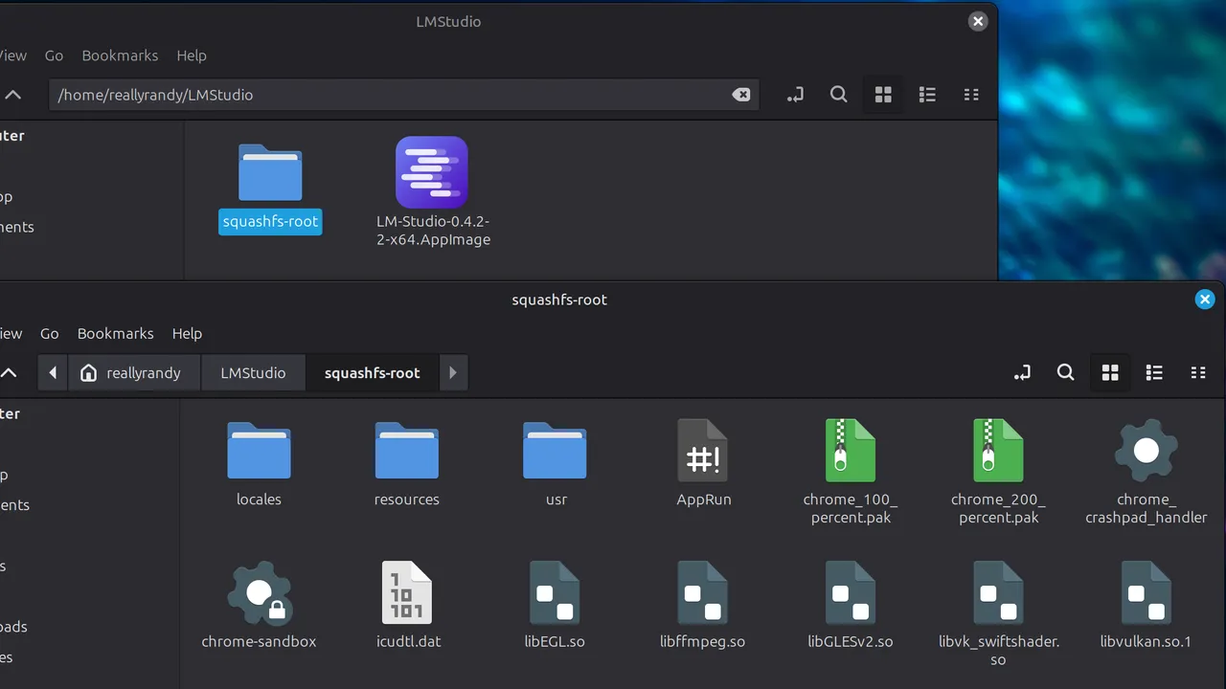Click squashfs-root pathbar segment
Screen dimensions: 1226x689
click(373, 372)
